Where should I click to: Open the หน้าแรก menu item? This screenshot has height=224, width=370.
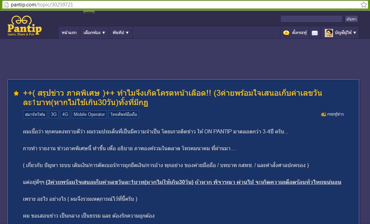click(69, 33)
